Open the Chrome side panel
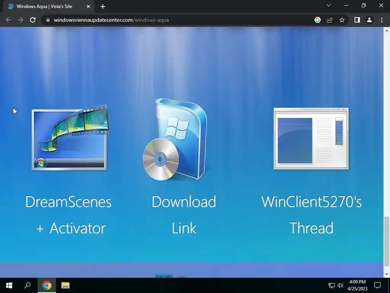The height and width of the screenshot is (293, 390). [357, 20]
